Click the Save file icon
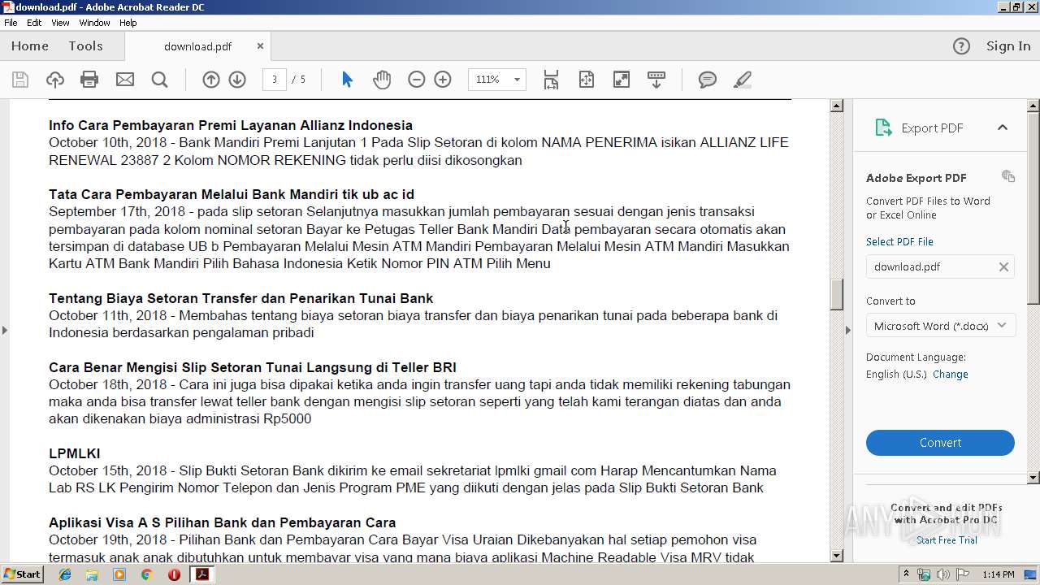This screenshot has height=585, width=1040. pos(20,80)
